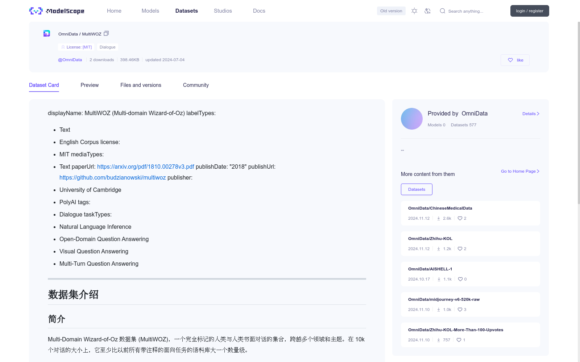Switch to the Preview tab
This screenshot has width=580, height=362.
pos(90,85)
